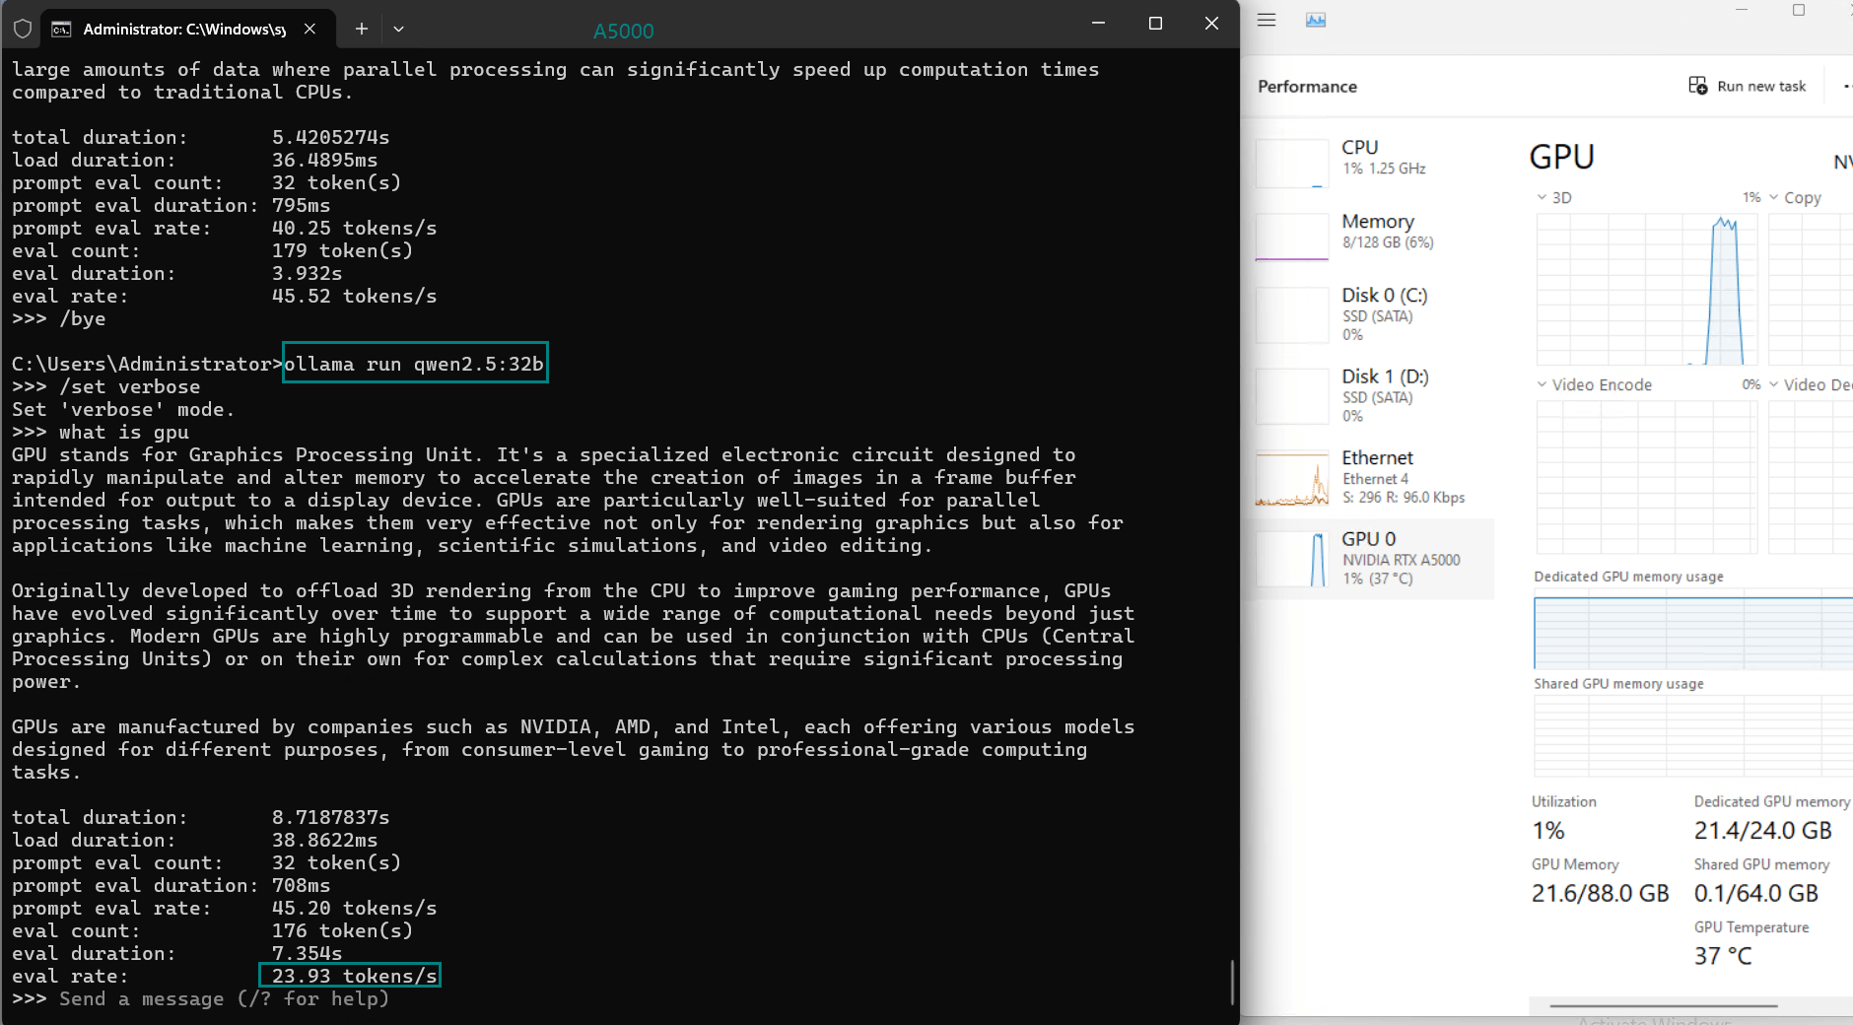The width and height of the screenshot is (1853, 1025).
Task: Select the Administrator: C:\Windows terminal tab
Action: pos(187,29)
